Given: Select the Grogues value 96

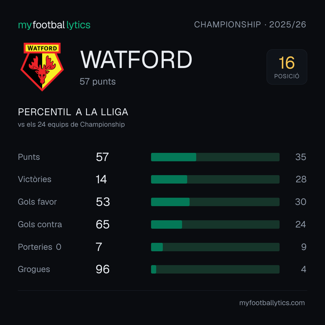Looking at the screenshot, I should [x=103, y=269].
